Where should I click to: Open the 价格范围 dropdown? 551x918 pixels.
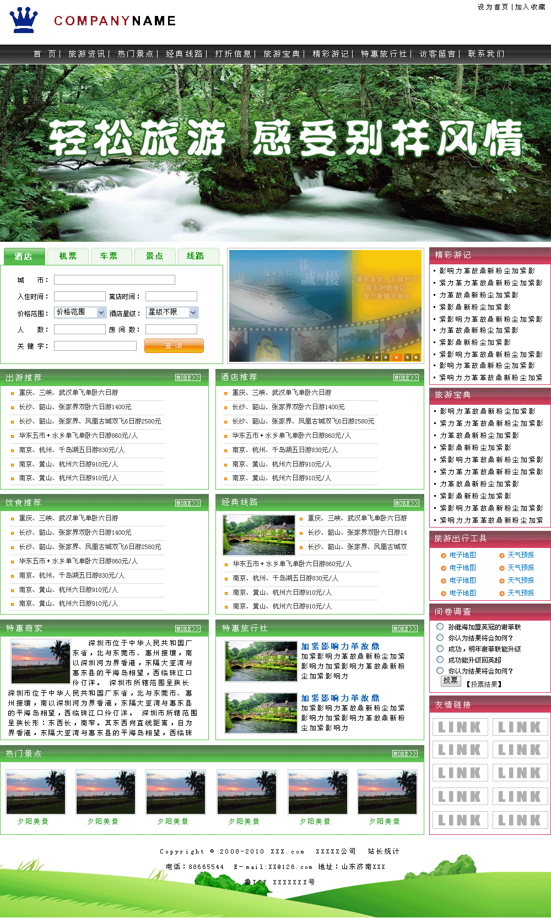click(80, 312)
